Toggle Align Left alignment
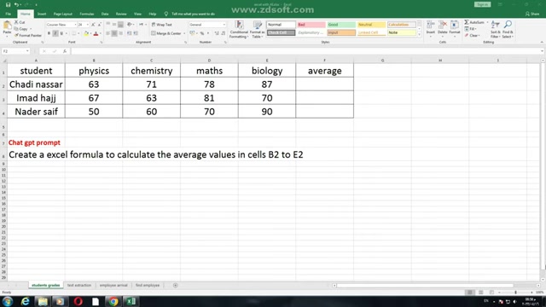 108,33
